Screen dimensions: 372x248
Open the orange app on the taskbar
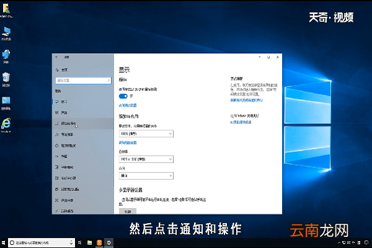pos(99,242)
